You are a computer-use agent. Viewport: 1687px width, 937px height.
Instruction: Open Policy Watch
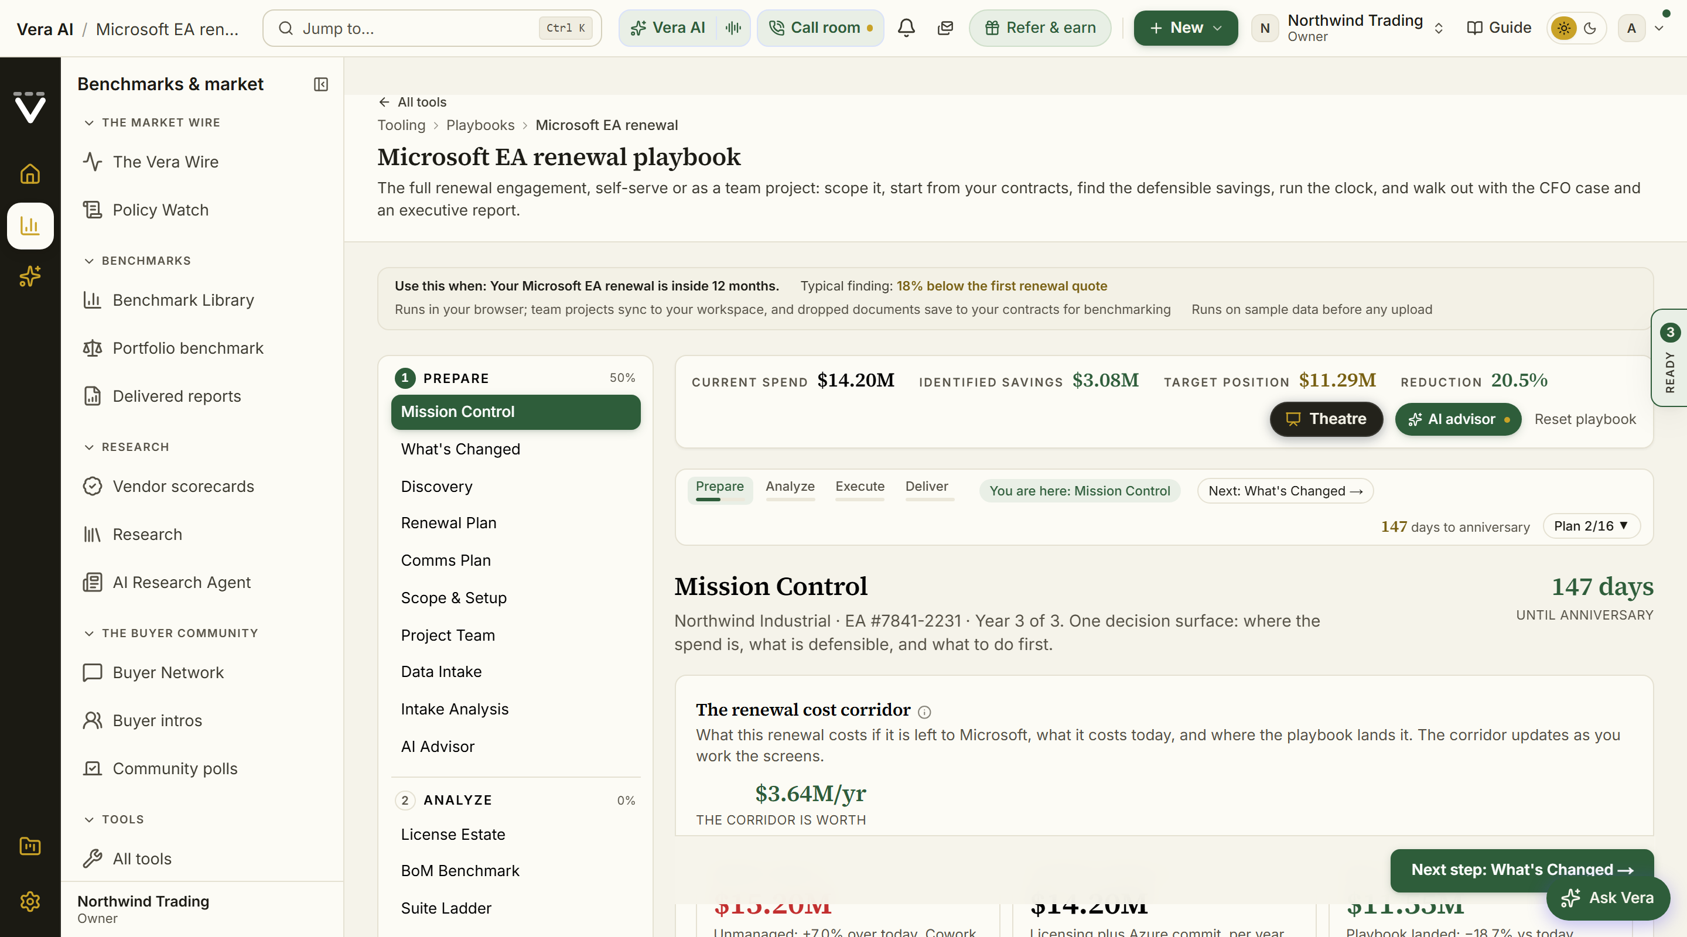[202, 210]
